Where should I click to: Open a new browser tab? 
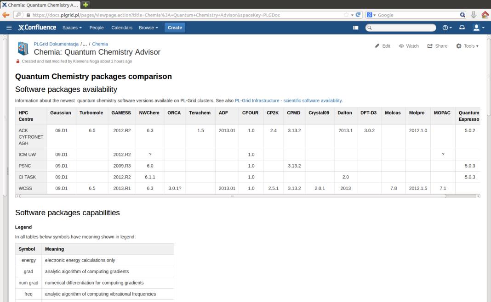point(85,5)
